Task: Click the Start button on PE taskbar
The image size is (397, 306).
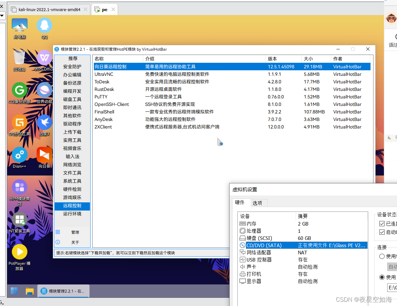Action: point(14,291)
